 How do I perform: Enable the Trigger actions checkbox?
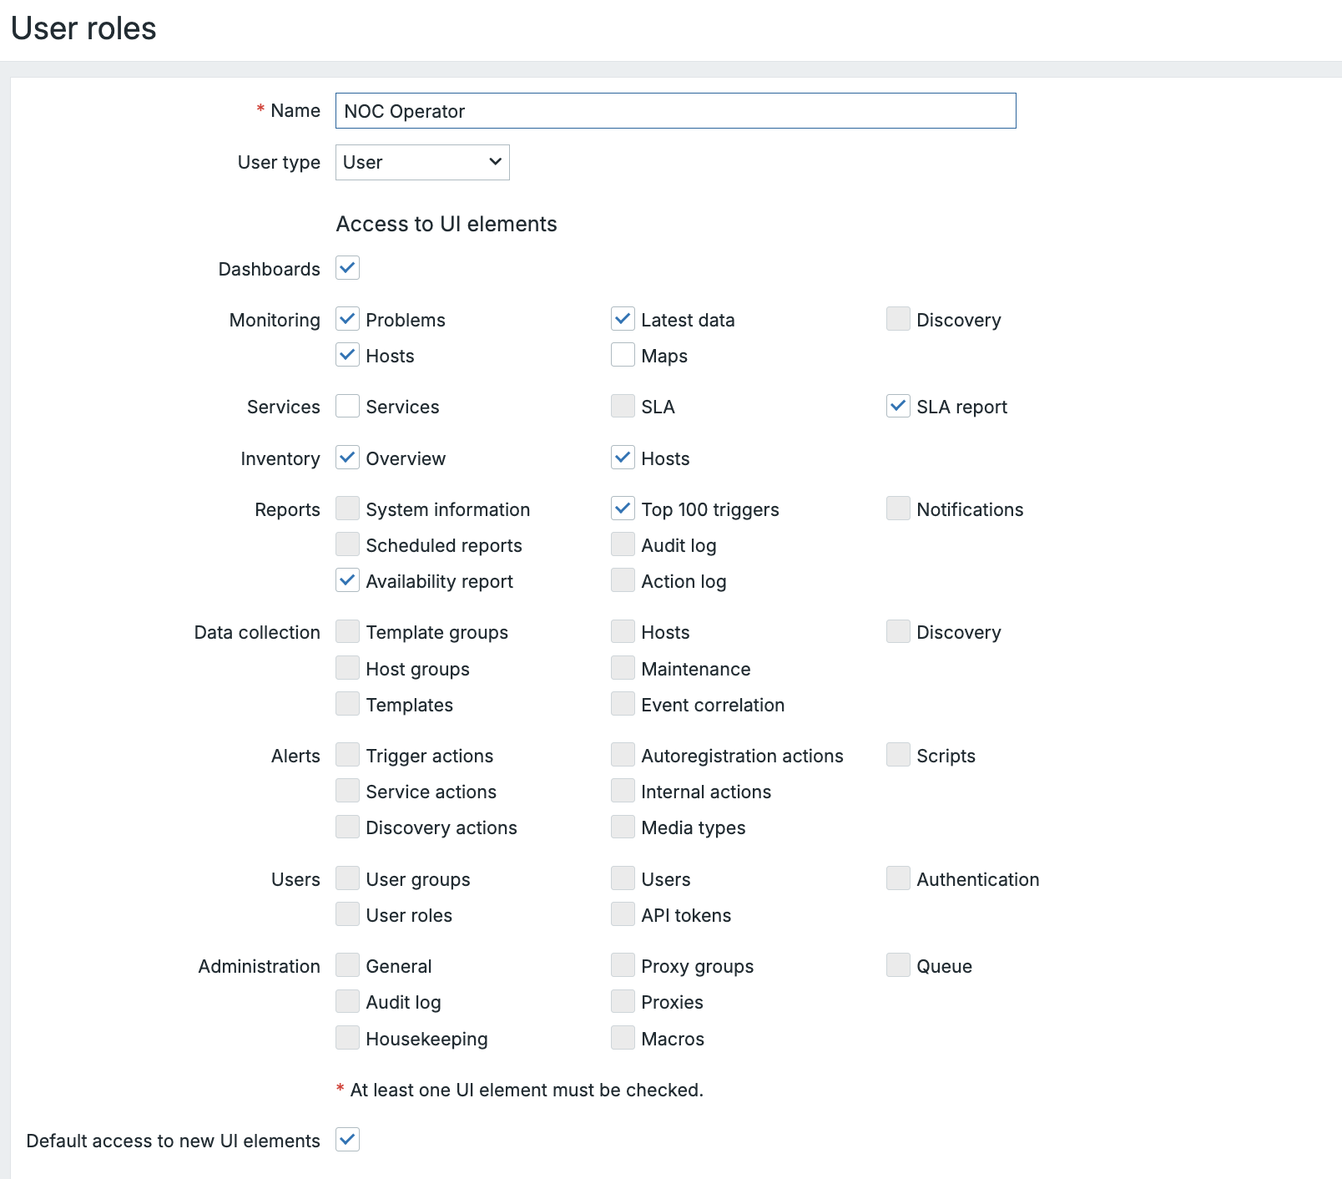coord(346,755)
